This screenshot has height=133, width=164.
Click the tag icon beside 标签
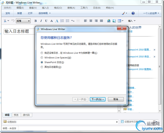pos(125,109)
